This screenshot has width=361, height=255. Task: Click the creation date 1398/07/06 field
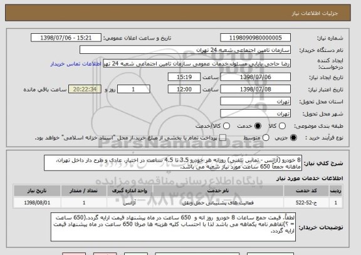coord(255,77)
